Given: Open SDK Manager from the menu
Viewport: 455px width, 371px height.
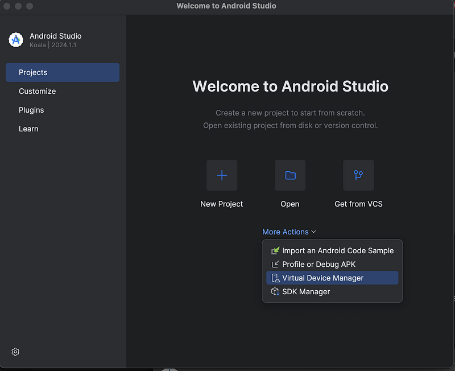Looking at the screenshot, I should 332,291.
